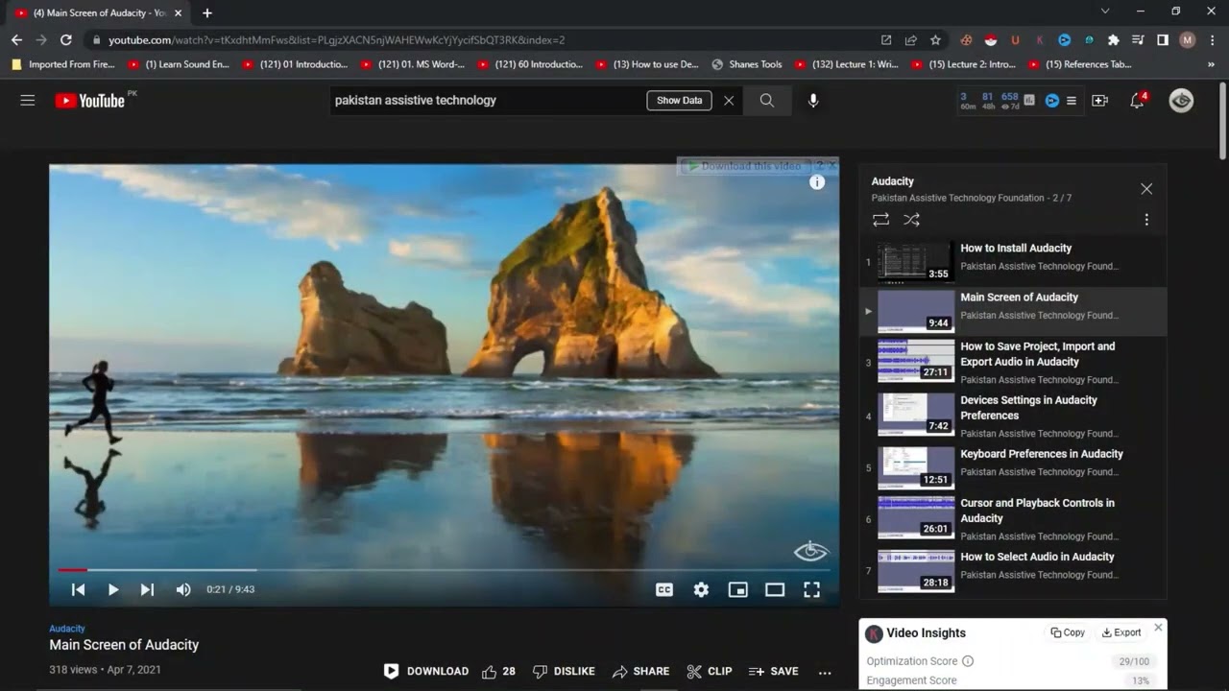Reload the page

[65, 40]
